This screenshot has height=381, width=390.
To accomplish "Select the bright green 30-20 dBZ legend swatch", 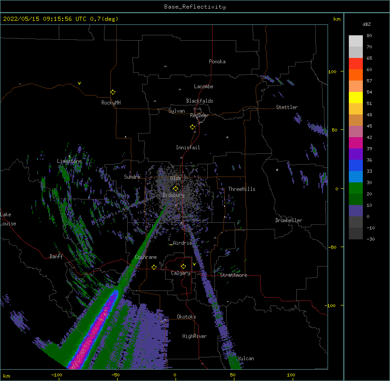I will click(x=356, y=188).
